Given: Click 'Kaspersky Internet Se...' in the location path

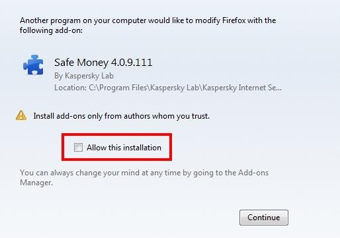Looking at the screenshot, I should 242,88.
